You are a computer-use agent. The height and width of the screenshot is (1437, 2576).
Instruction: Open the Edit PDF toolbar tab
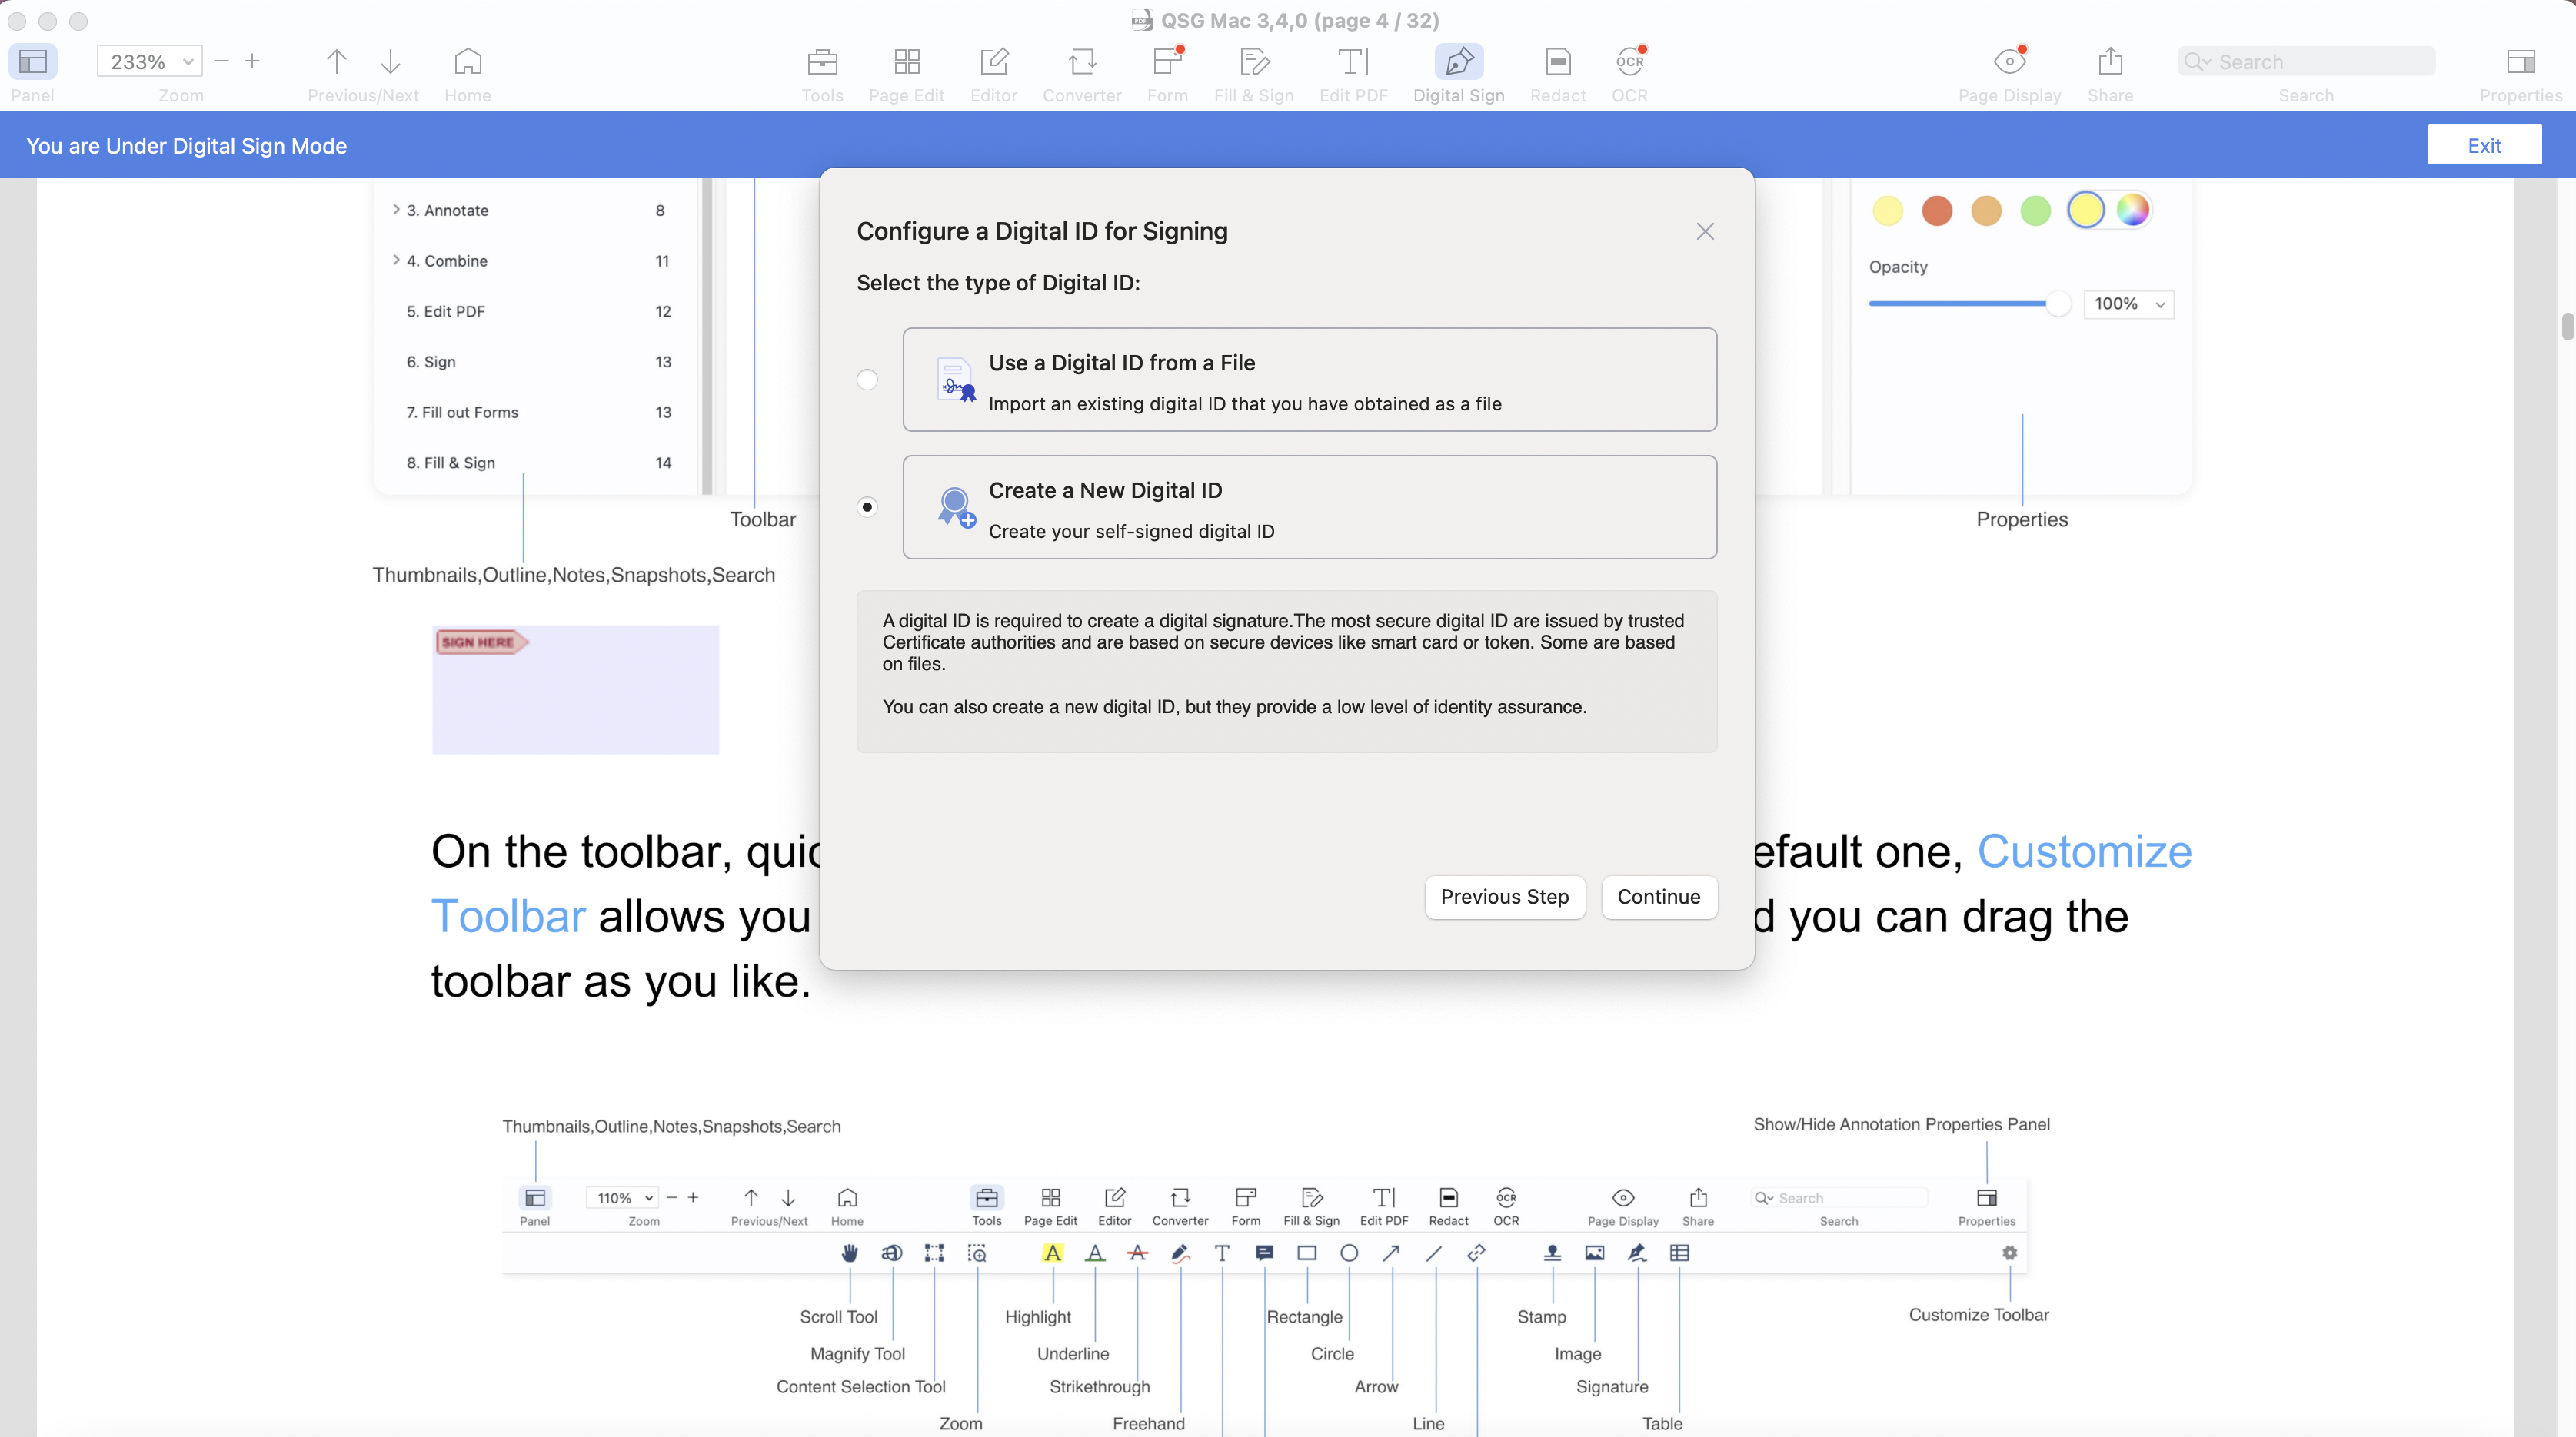[1352, 62]
